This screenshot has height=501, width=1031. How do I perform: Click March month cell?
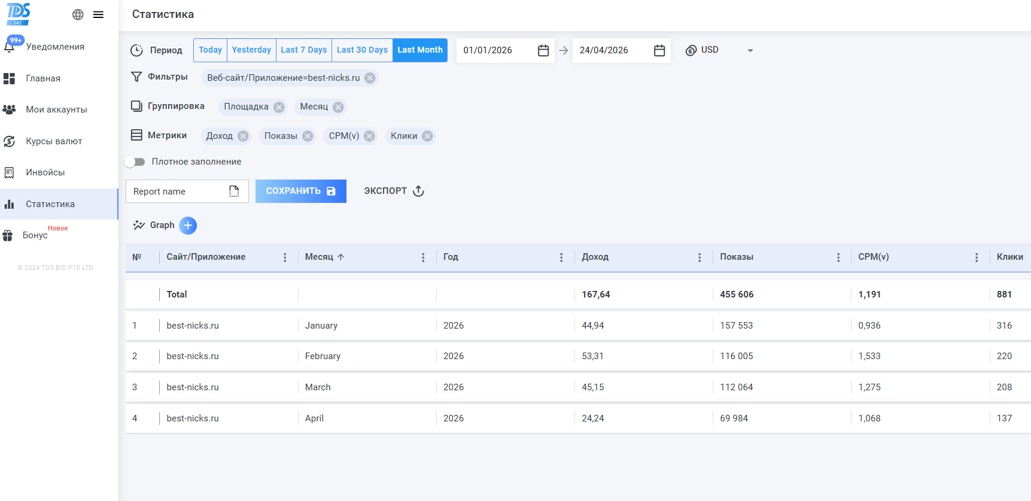(318, 387)
